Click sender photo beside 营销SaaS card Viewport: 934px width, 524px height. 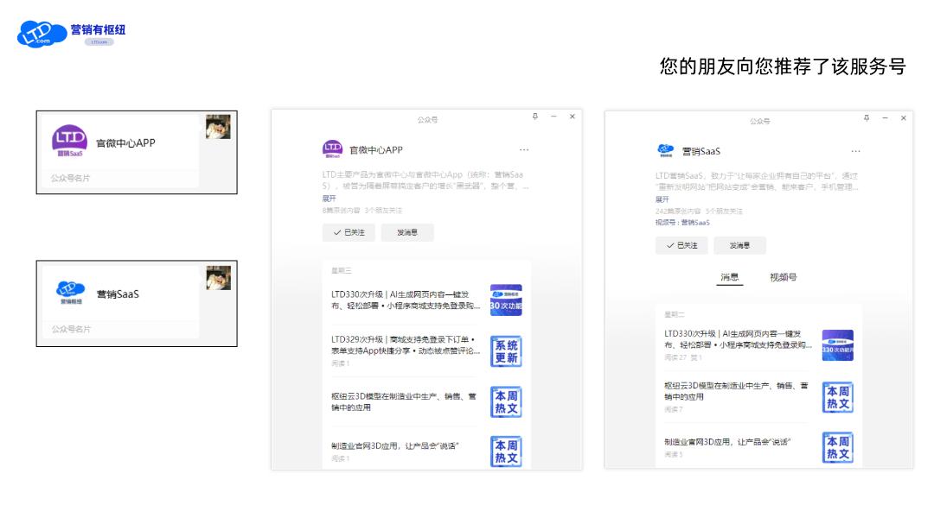219,278
